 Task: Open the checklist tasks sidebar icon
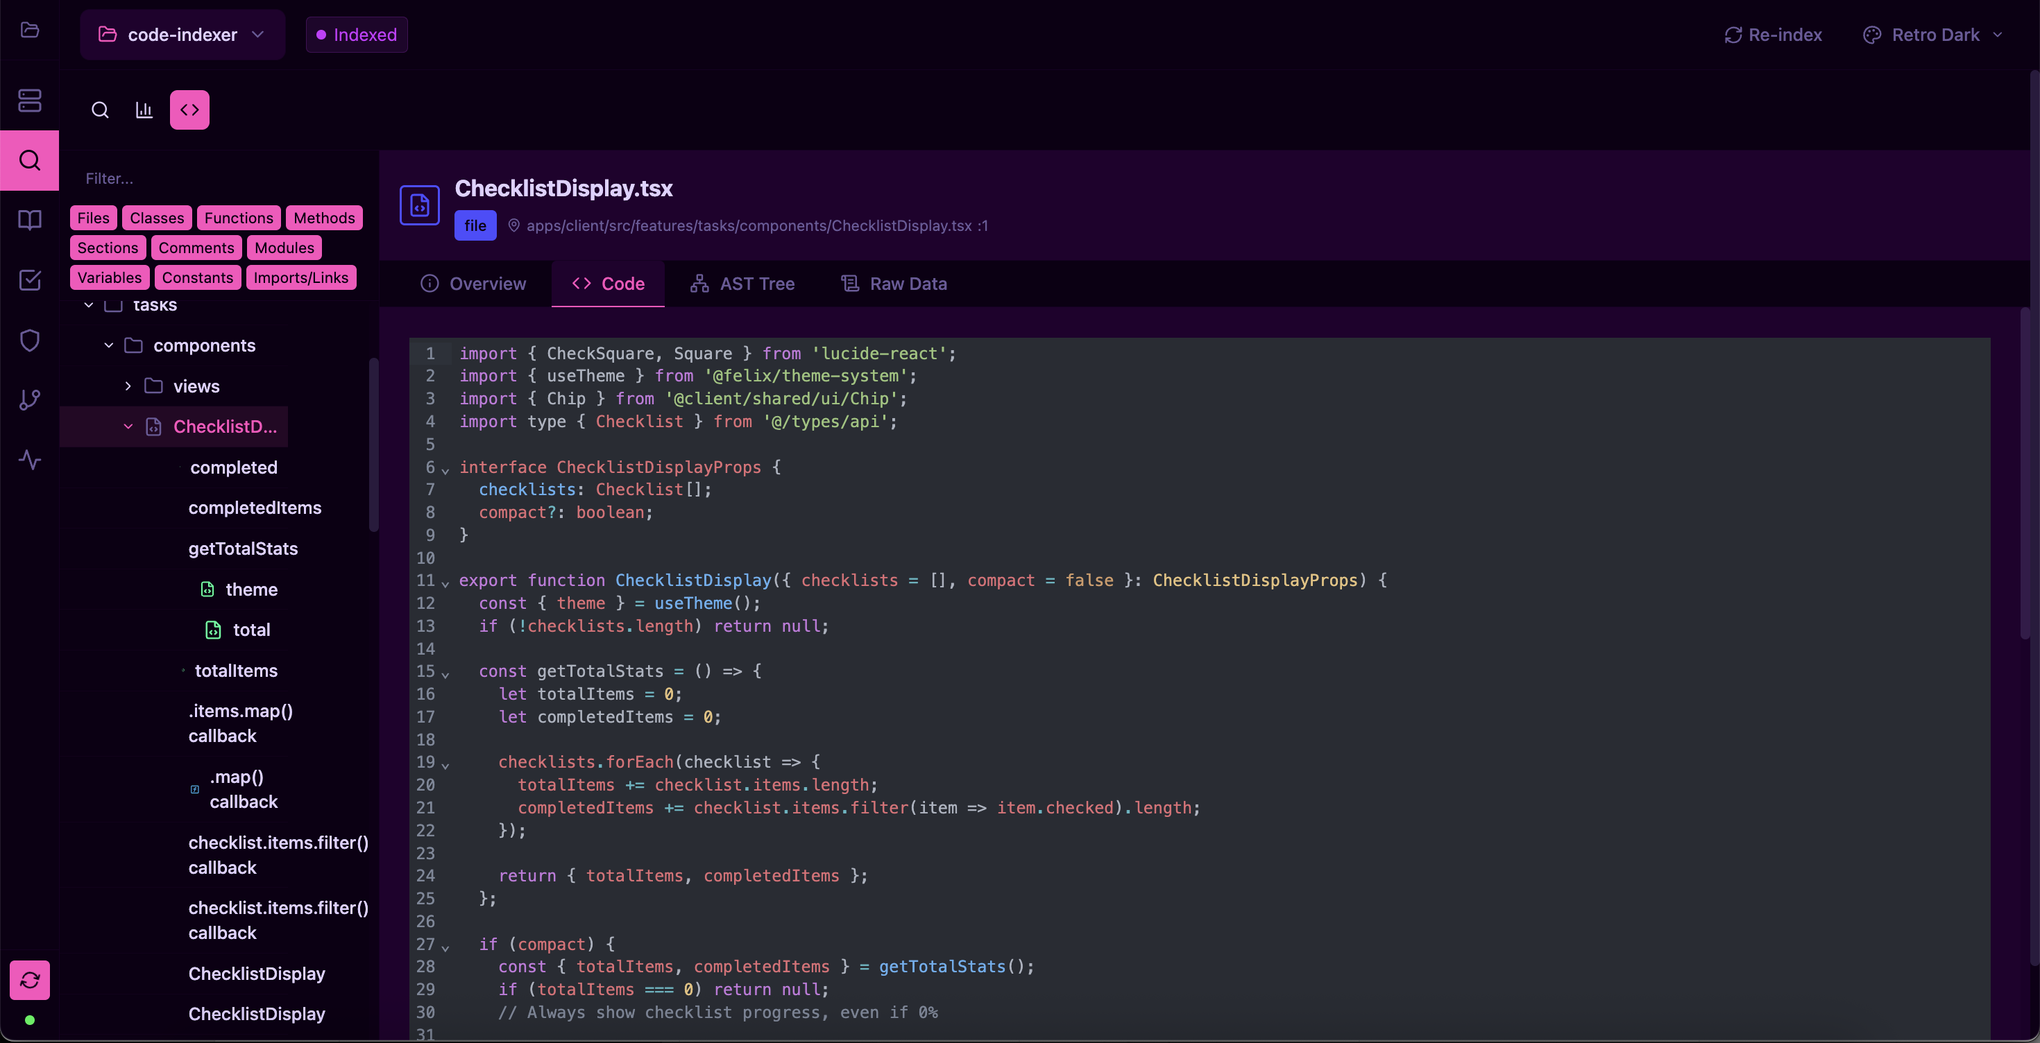(29, 280)
